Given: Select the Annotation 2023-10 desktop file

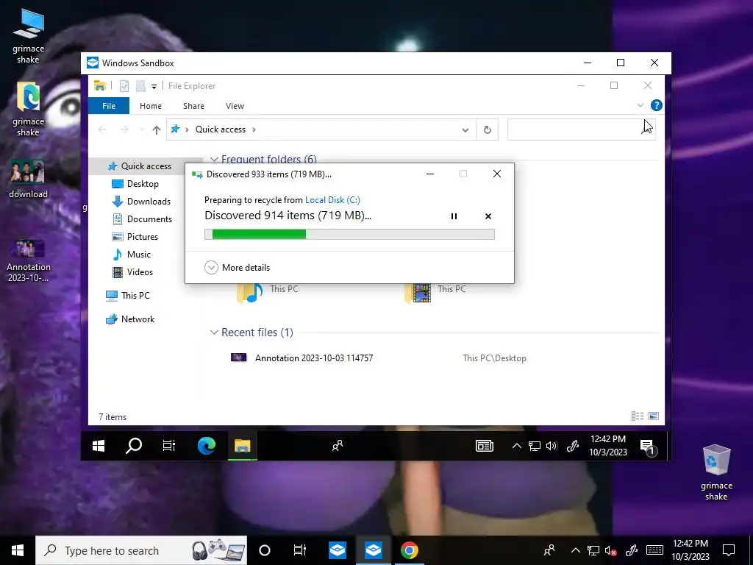Looking at the screenshot, I should (x=29, y=261).
